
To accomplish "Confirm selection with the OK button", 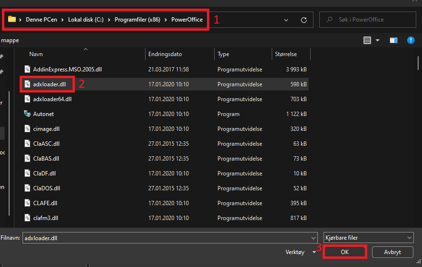I will [345, 252].
